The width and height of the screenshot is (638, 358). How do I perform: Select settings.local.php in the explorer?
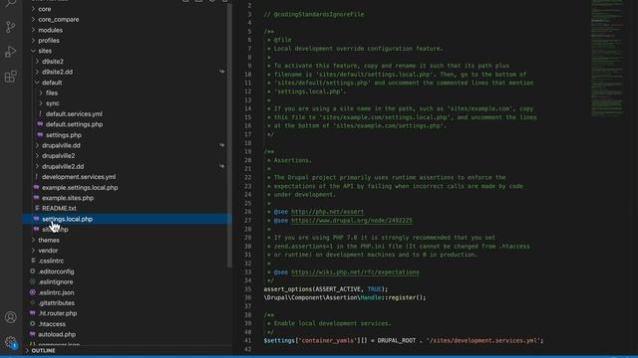[x=67, y=219]
